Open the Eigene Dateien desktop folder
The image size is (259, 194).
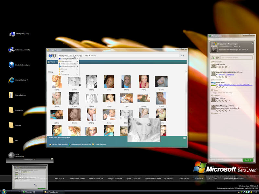pyautogui.click(x=12, y=95)
